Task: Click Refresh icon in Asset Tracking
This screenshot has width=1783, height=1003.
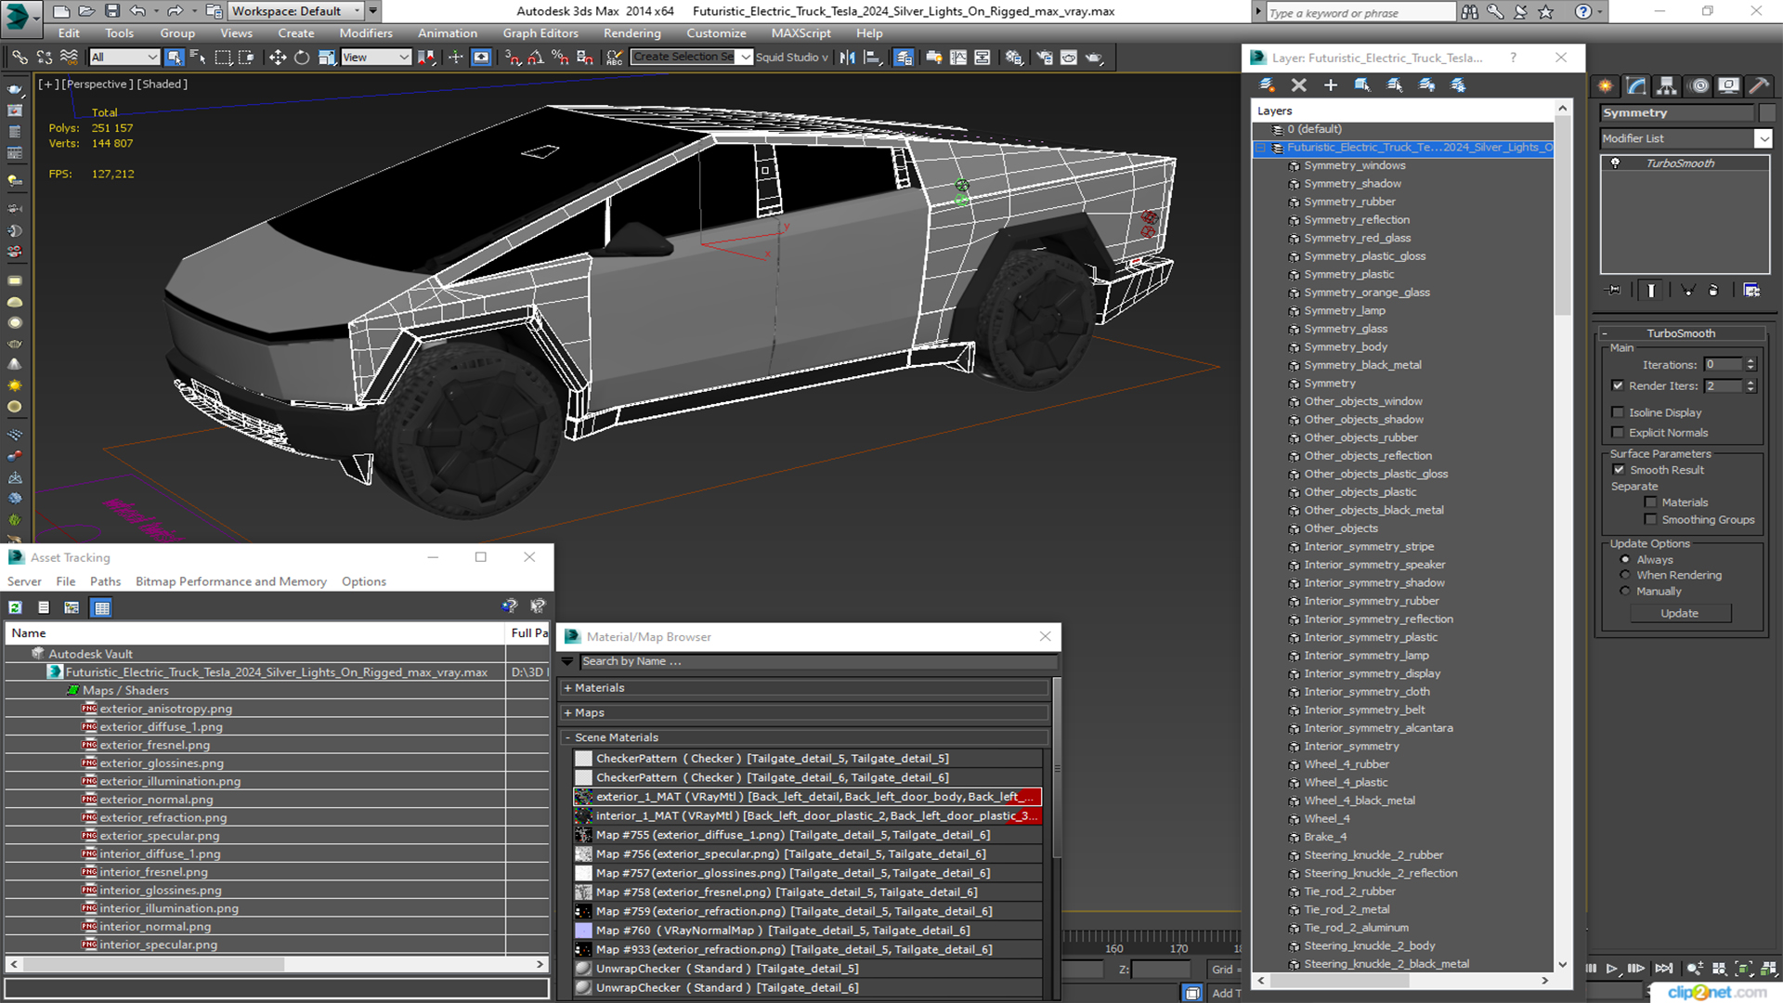Action: 15,607
